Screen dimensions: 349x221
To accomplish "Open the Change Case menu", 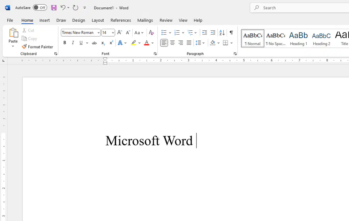I will (x=139, y=33).
